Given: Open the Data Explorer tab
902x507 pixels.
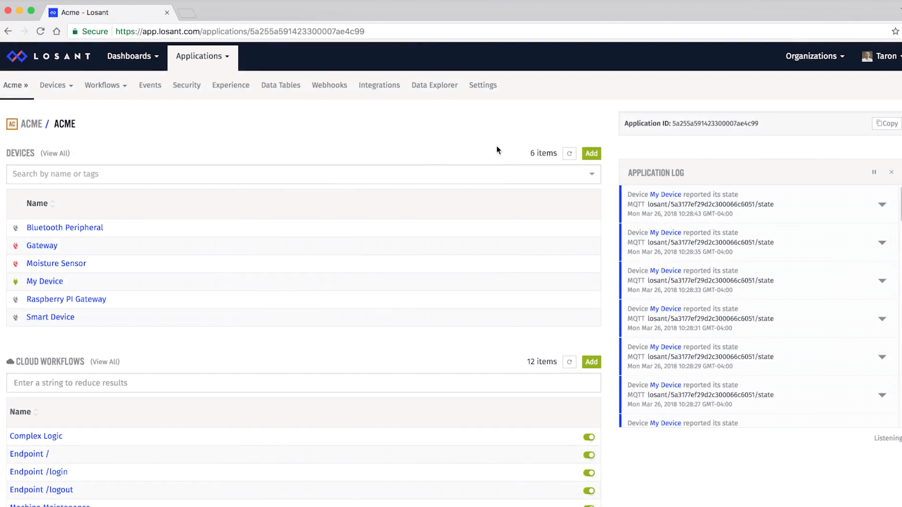Looking at the screenshot, I should coord(434,85).
